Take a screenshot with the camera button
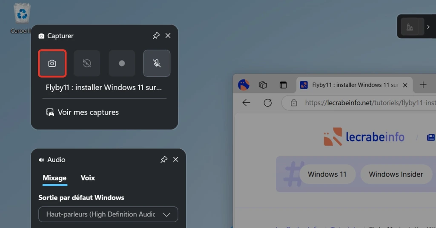436x228 pixels. point(52,63)
